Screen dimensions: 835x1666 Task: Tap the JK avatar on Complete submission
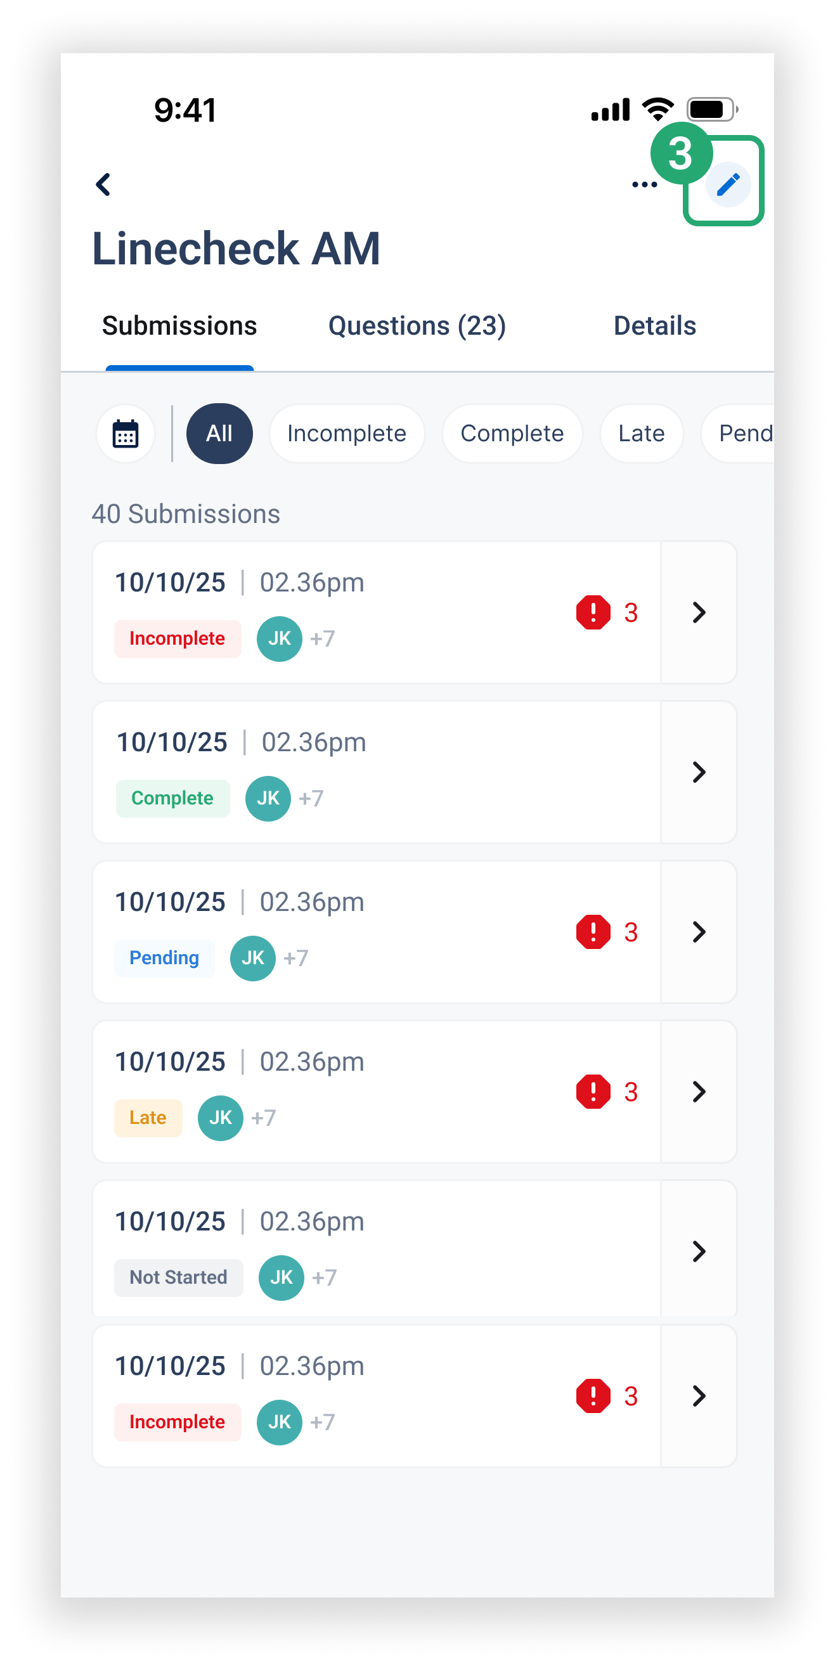coord(268,799)
